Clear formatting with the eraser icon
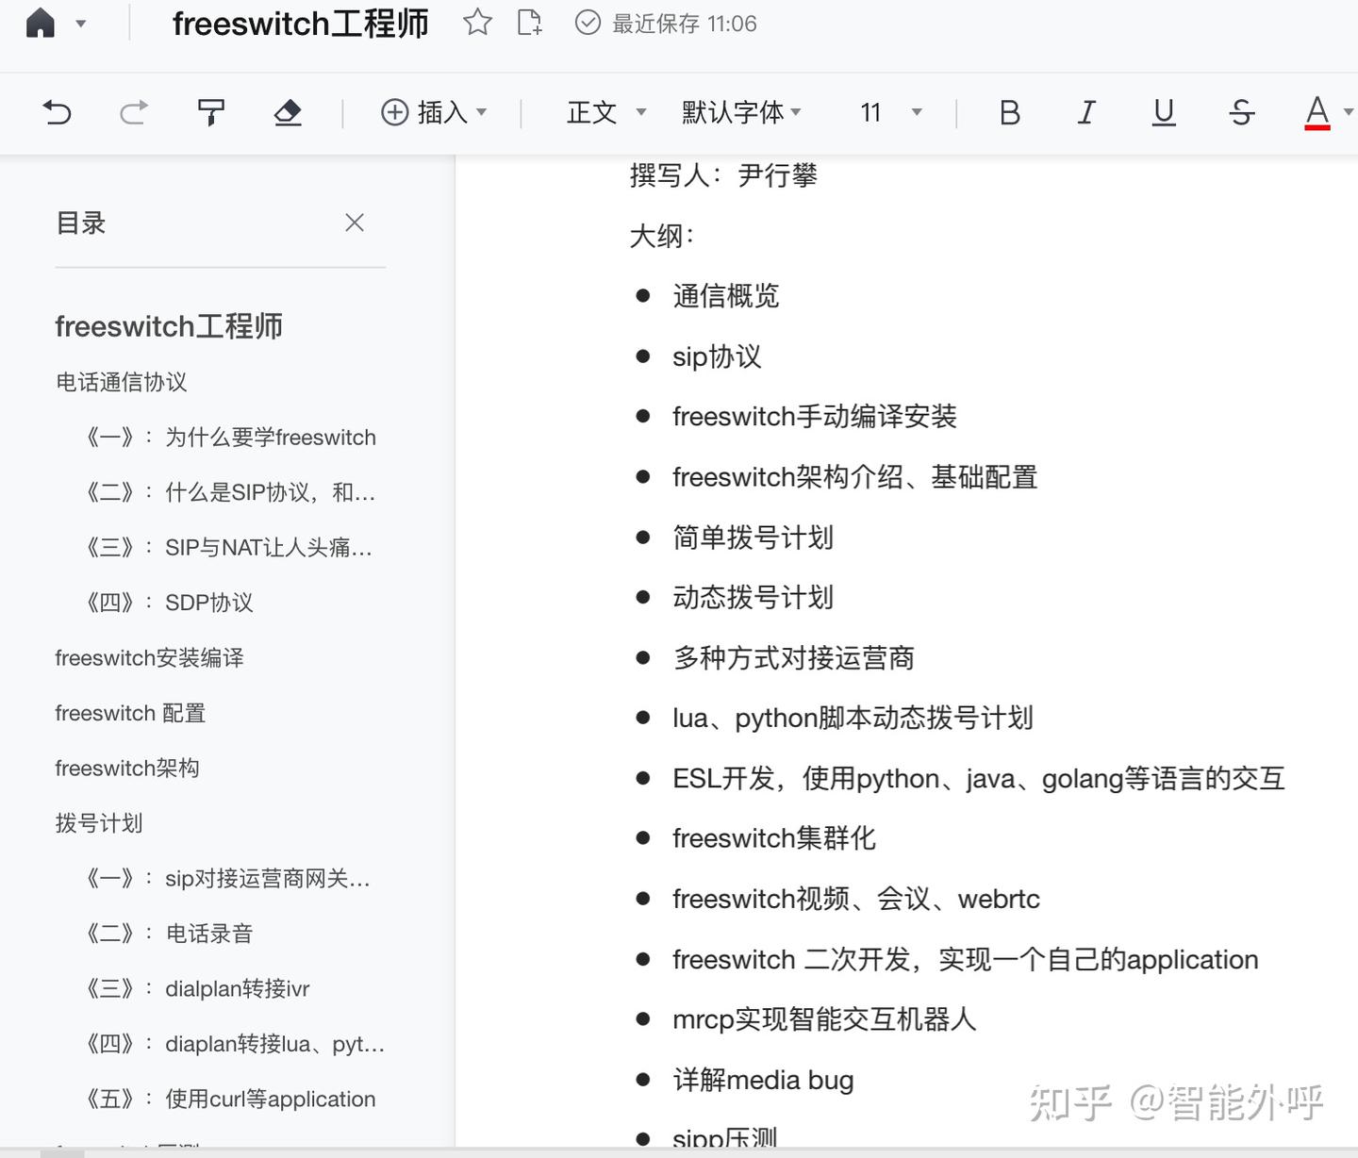 click(288, 112)
